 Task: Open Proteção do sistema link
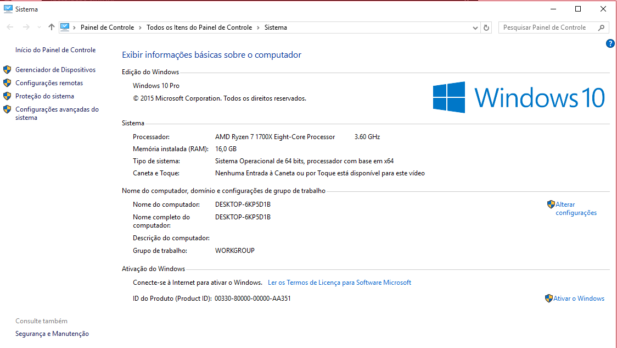pyautogui.click(x=44, y=96)
